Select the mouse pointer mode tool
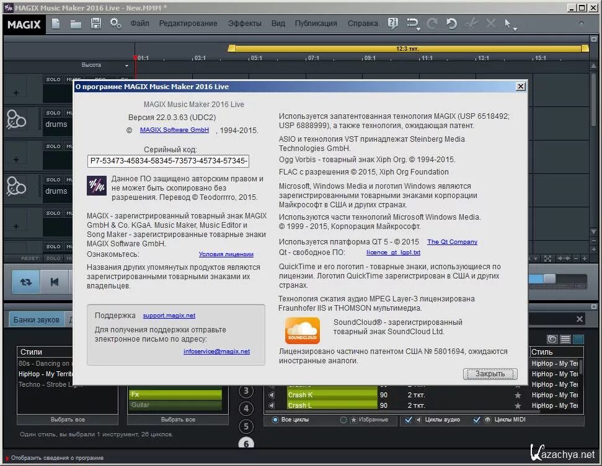This screenshot has width=602, height=466. (508, 24)
